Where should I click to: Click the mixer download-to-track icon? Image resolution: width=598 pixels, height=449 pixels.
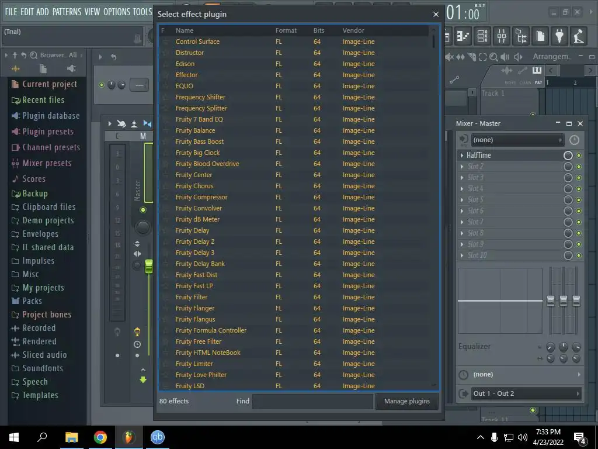tap(134, 124)
